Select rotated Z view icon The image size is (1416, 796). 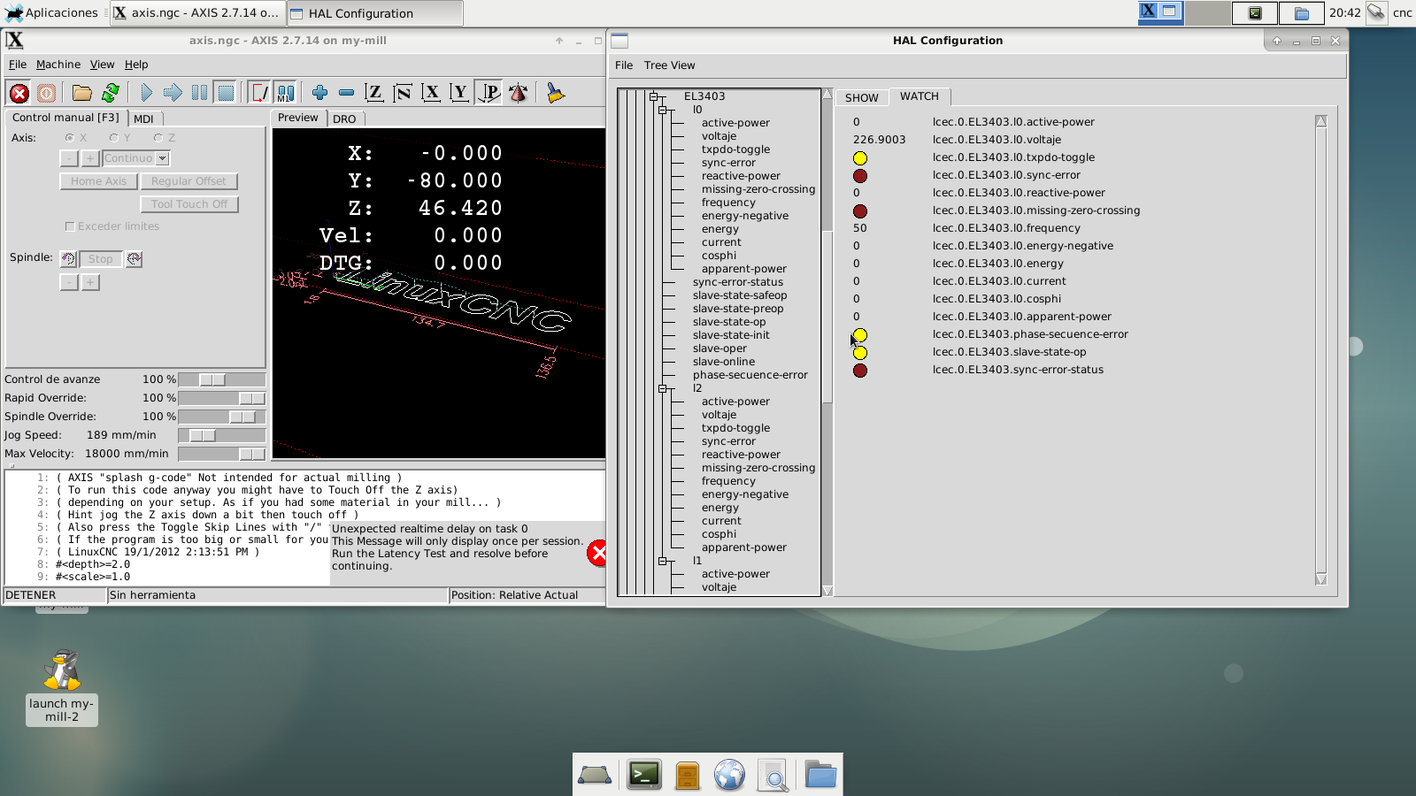tap(403, 93)
